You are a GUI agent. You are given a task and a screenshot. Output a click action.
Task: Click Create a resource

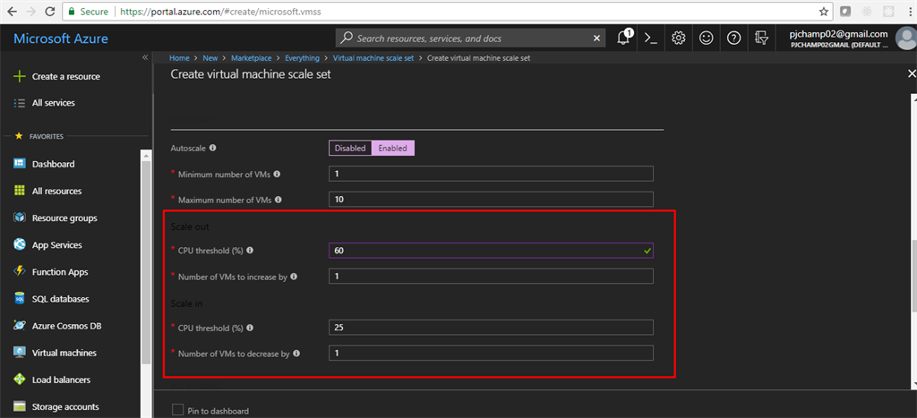(x=65, y=77)
